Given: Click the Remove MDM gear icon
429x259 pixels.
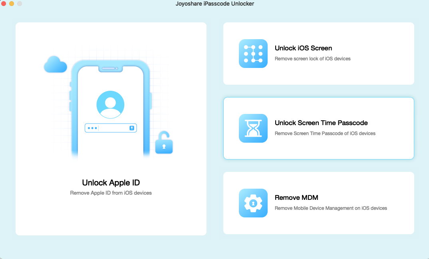Looking at the screenshot, I should [x=253, y=203].
